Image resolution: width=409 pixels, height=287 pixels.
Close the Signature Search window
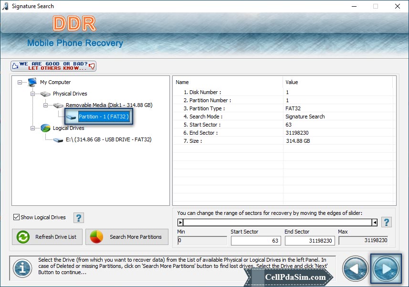(397, 6)
